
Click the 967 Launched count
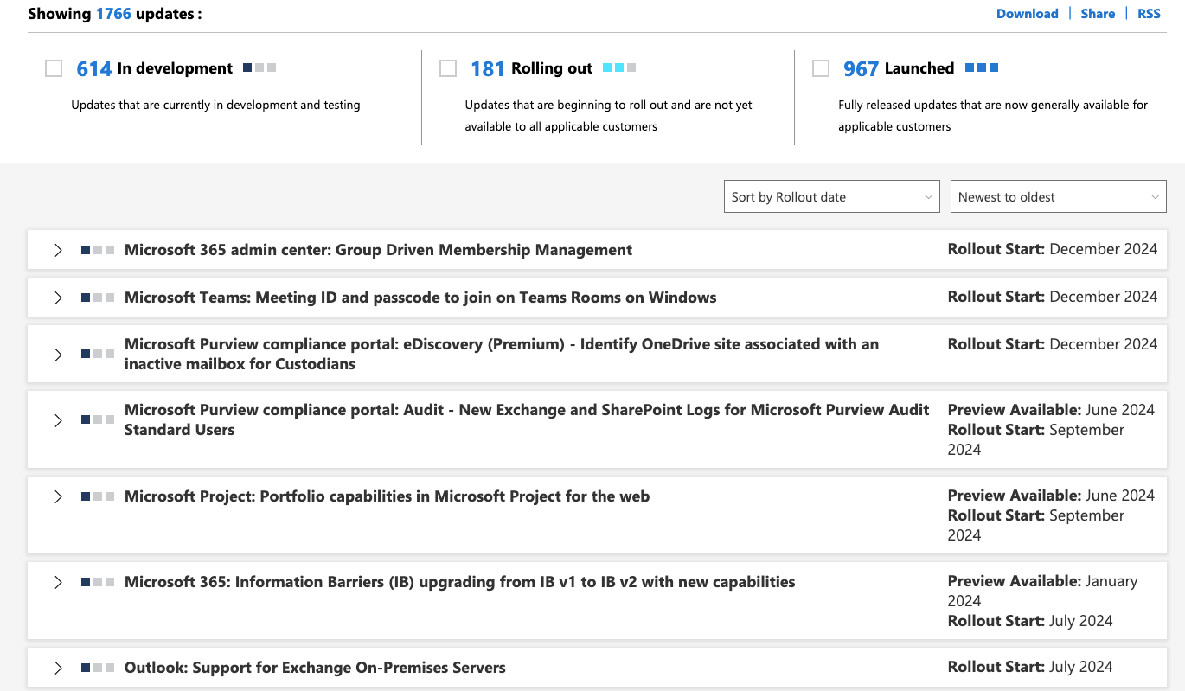tap(862, 68)
